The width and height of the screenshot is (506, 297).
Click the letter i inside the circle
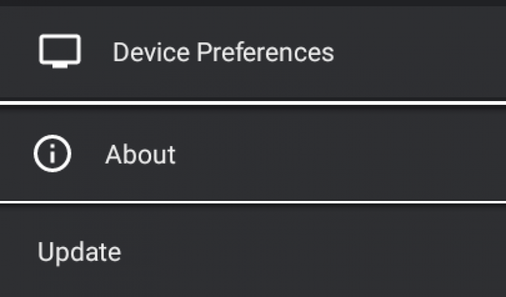tap(52, 154)
